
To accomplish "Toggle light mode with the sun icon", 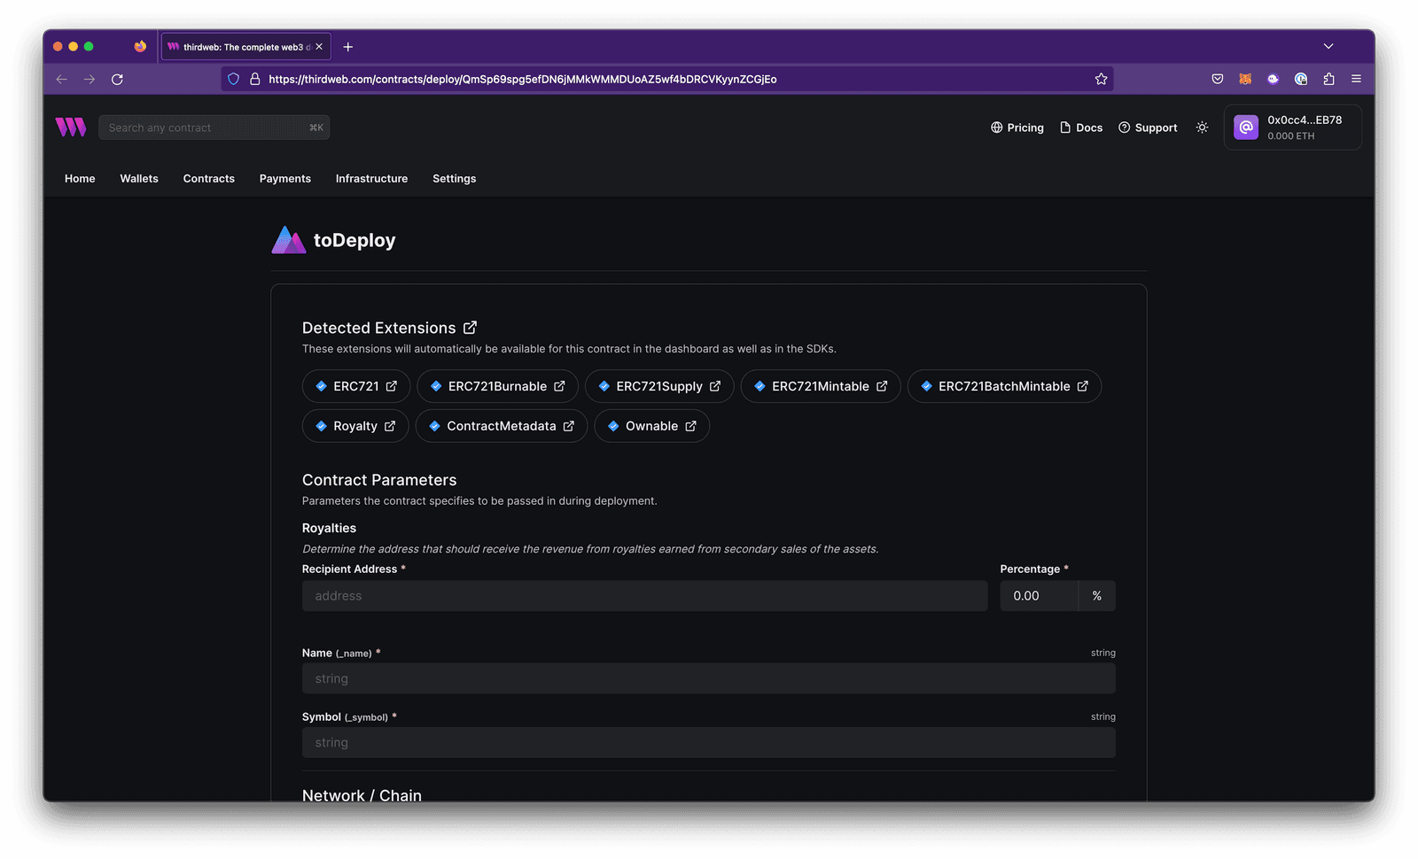I will pyautogui.click(x=1202, y=128).
